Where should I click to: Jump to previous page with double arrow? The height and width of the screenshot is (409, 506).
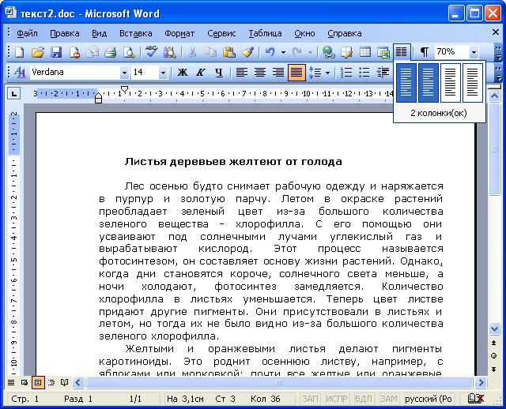pos(493,343)
